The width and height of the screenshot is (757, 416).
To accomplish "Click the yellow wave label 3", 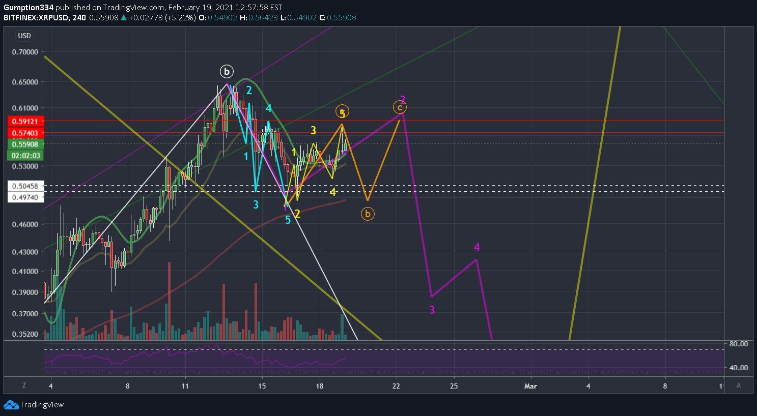I will tap(314, 131).
